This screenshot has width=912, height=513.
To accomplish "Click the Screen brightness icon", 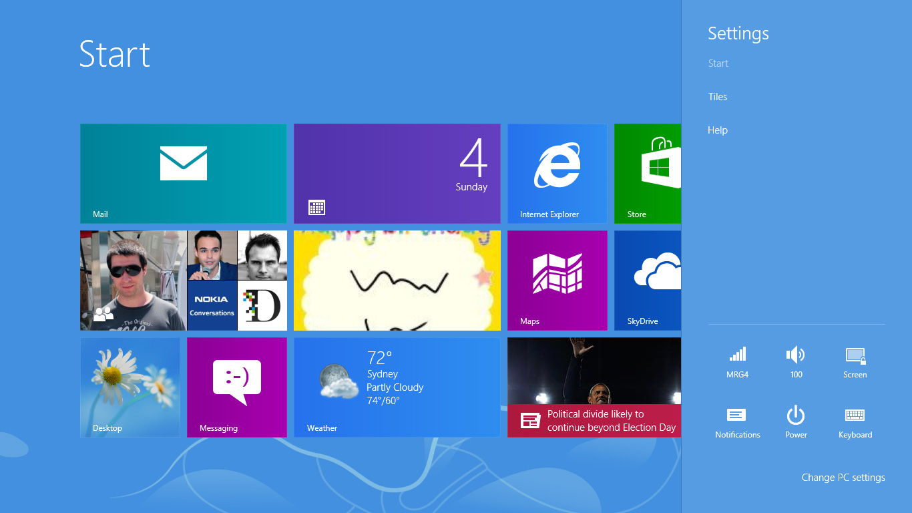I will click(x=855, y=362).
